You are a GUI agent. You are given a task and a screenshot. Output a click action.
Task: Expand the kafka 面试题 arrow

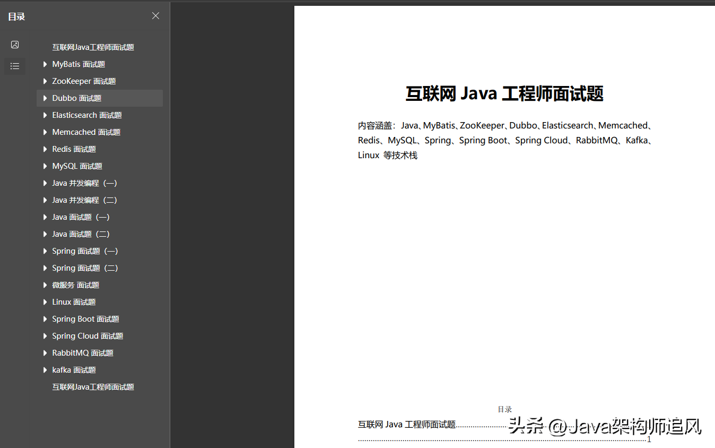(45, 370)
